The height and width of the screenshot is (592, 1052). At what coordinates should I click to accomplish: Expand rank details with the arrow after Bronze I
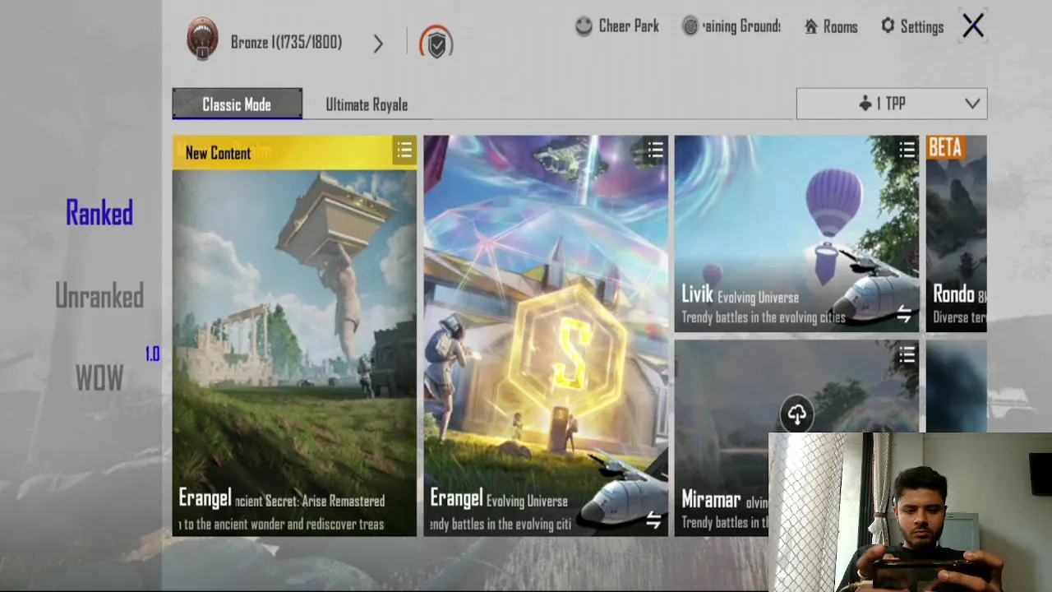click(x=378, y=44)
